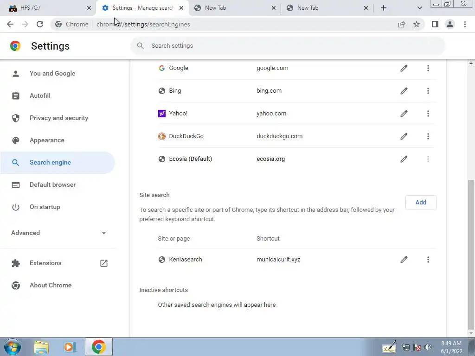Select the 'duckduckgo.com' shortcut text
Viewport: 475px width, 356px height.
coord(279,136)
